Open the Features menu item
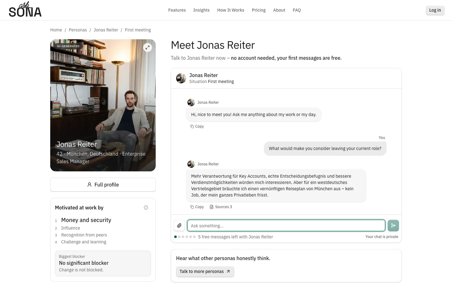 [177, 10]
